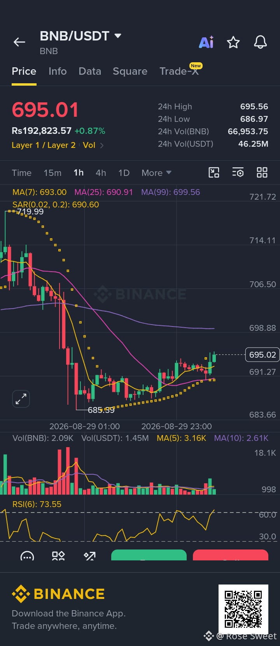Select the 1h chart interval
The width and height of the screenshot is (280, 646).
[x=79, y=173]
